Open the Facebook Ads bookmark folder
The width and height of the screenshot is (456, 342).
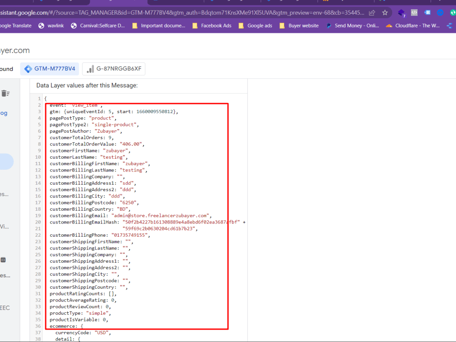pos(212,26)
